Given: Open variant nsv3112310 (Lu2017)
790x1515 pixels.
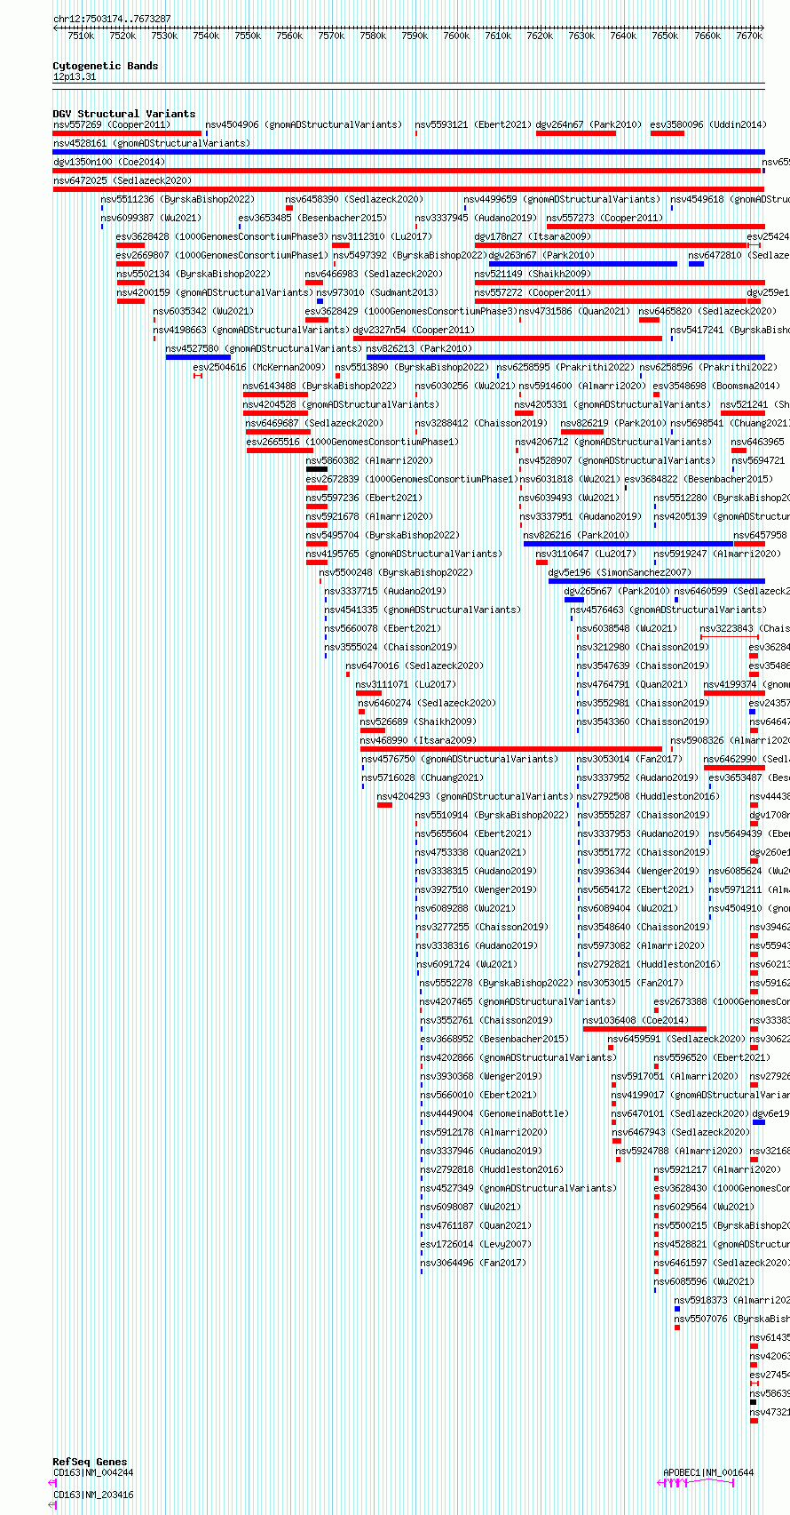Looking at the screenshot, I should tap(382, 236).
